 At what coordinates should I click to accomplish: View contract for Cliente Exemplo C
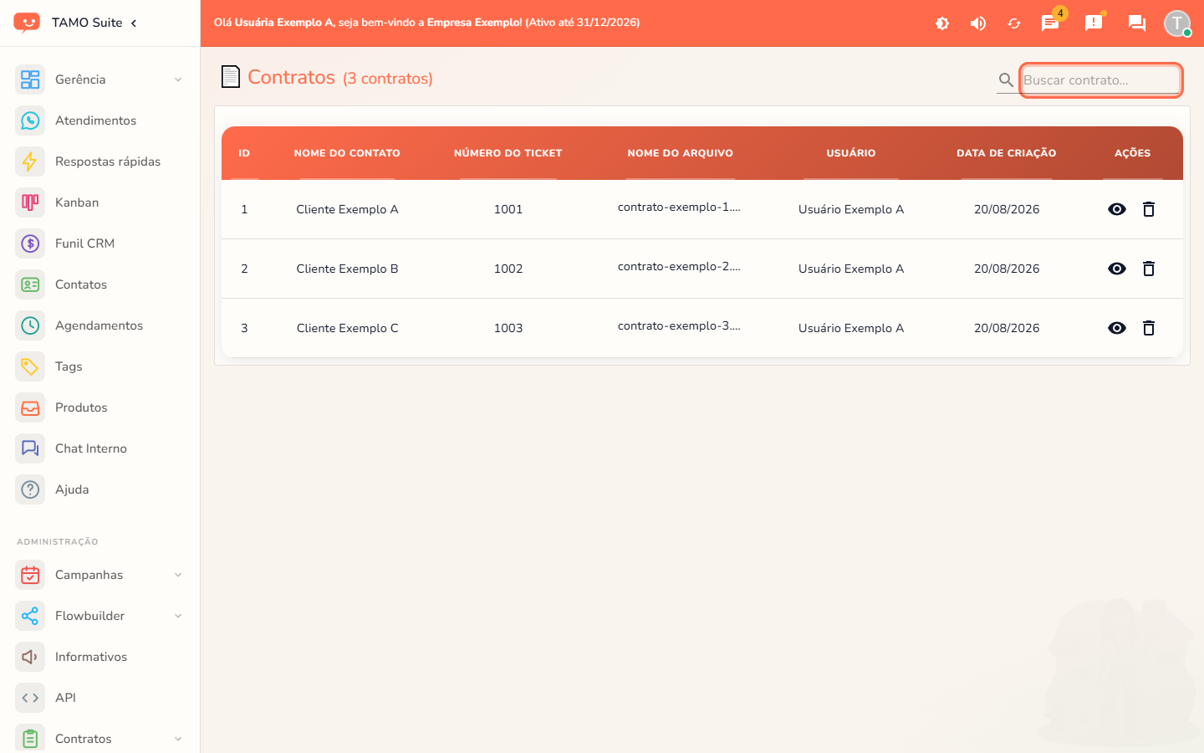[1117, 328]
